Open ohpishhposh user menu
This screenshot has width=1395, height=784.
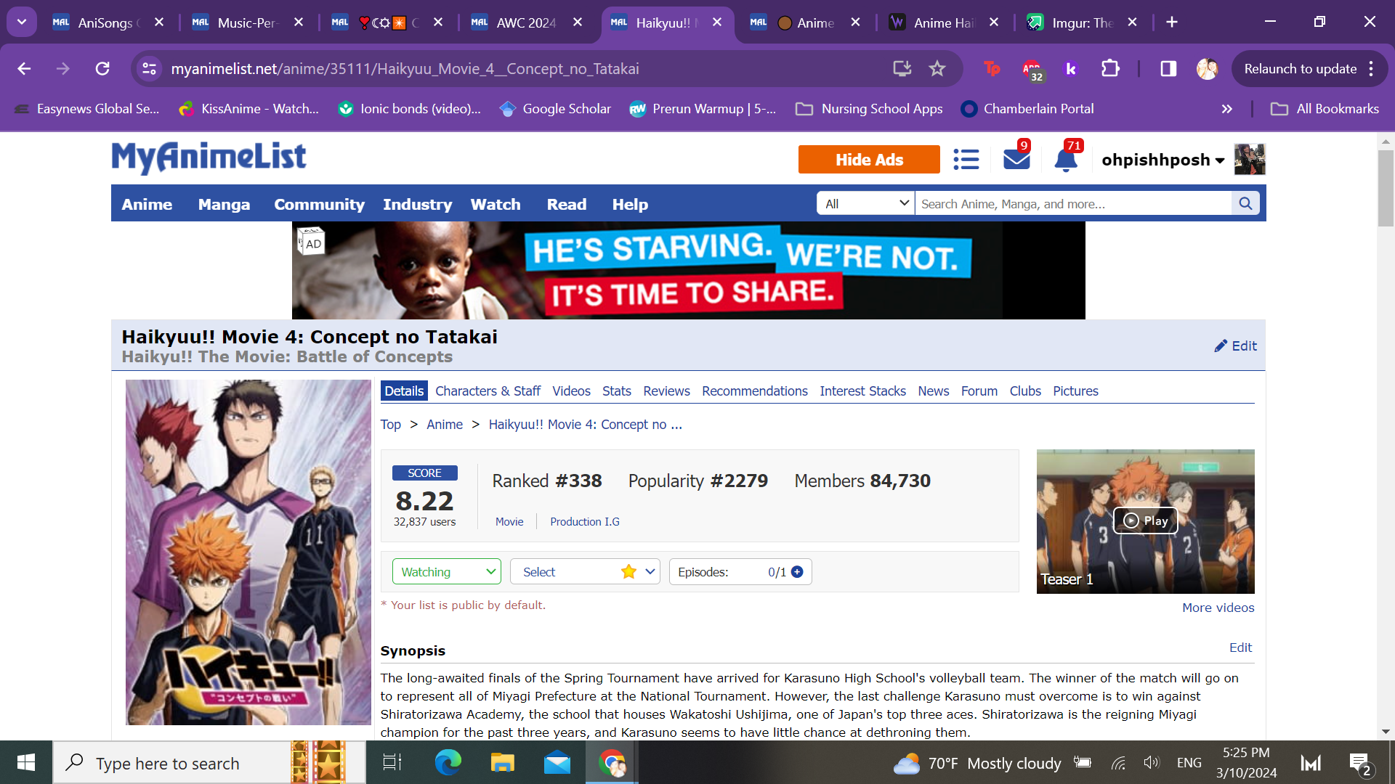[x=1162, y=160]
